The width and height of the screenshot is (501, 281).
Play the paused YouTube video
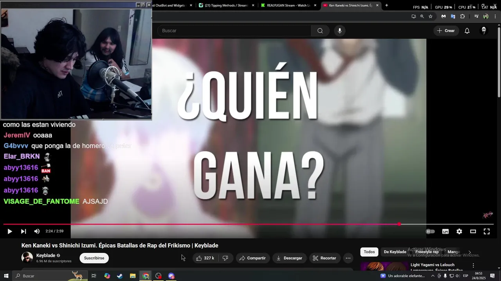tap(10, 231)
